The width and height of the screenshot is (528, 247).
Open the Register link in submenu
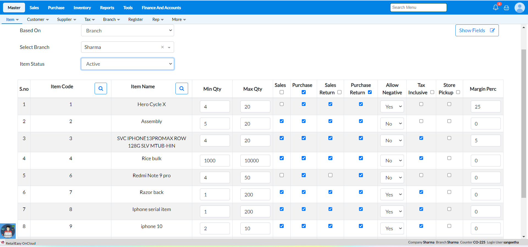coord(136,20)
